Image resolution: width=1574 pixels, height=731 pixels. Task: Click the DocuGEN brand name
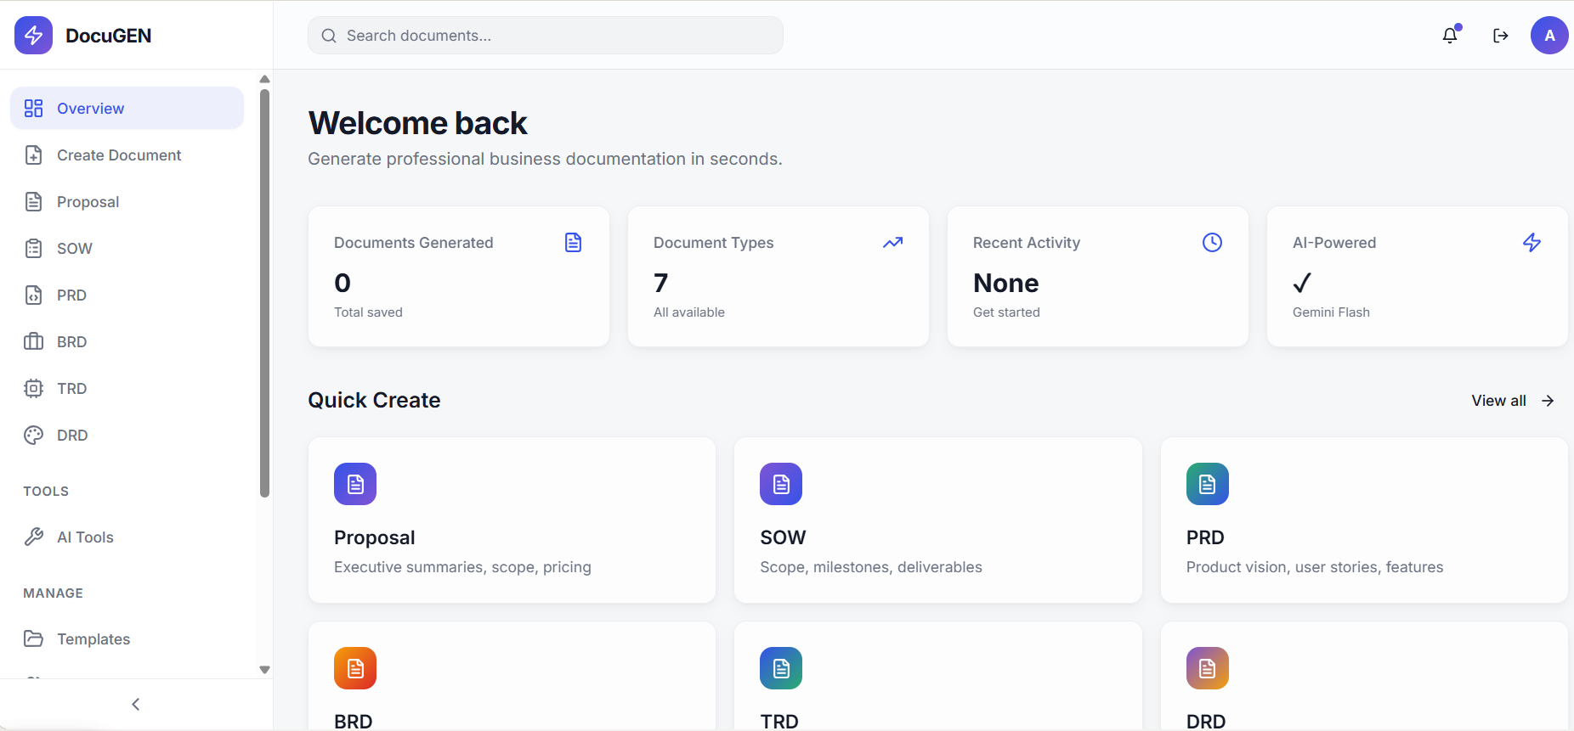click(108, 36)
